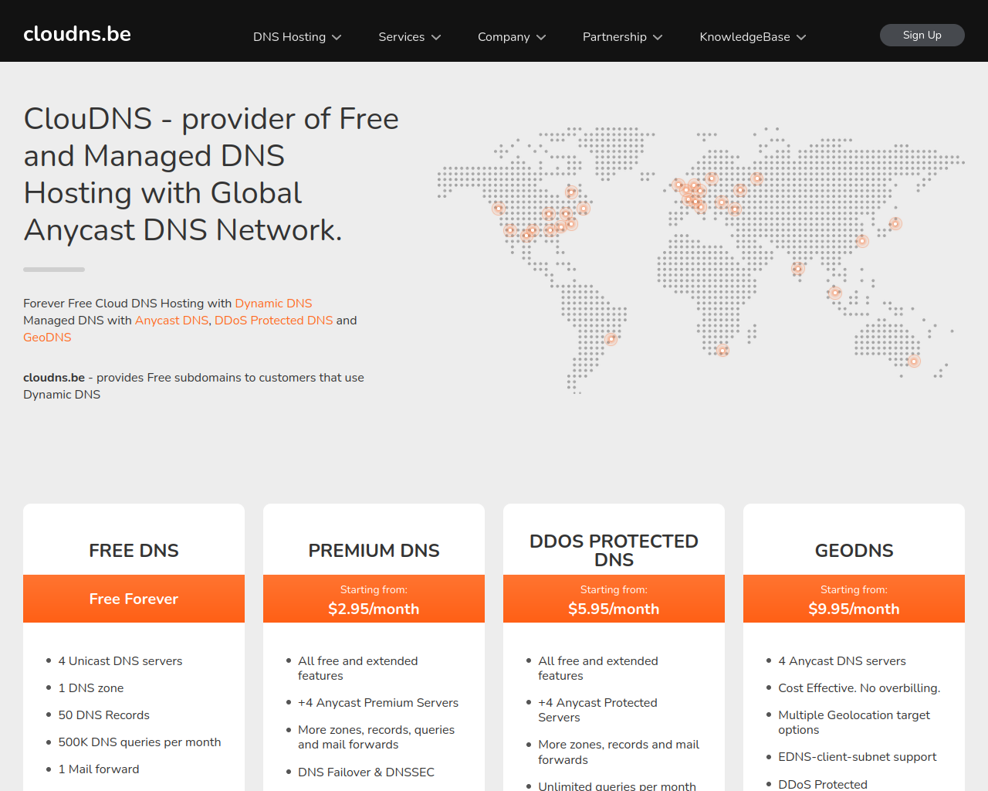This screenshot has width=988, height=791.
Task: Click 'Cost Effective. No overbilling.' text
Action: point(859,688)
